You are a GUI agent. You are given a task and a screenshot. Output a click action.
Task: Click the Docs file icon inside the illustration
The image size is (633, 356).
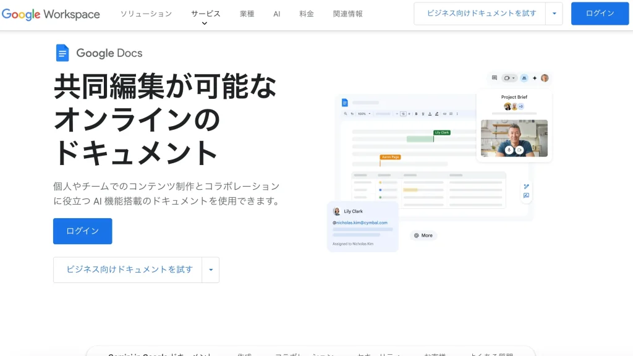point(345,103)
